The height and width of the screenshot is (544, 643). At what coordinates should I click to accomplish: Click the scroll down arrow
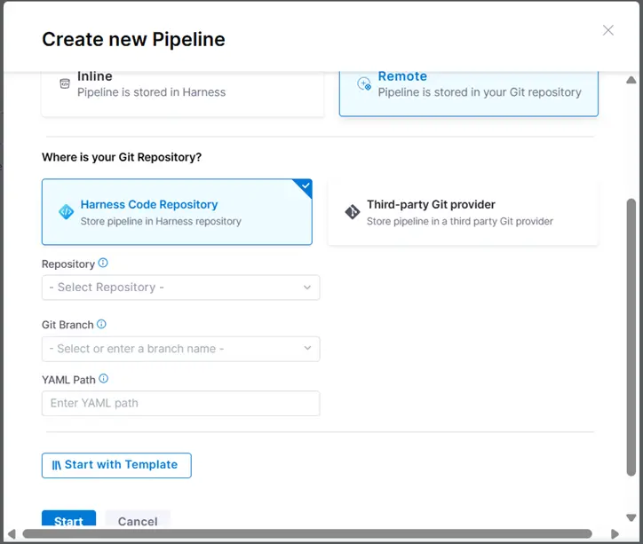pos(631,517)
